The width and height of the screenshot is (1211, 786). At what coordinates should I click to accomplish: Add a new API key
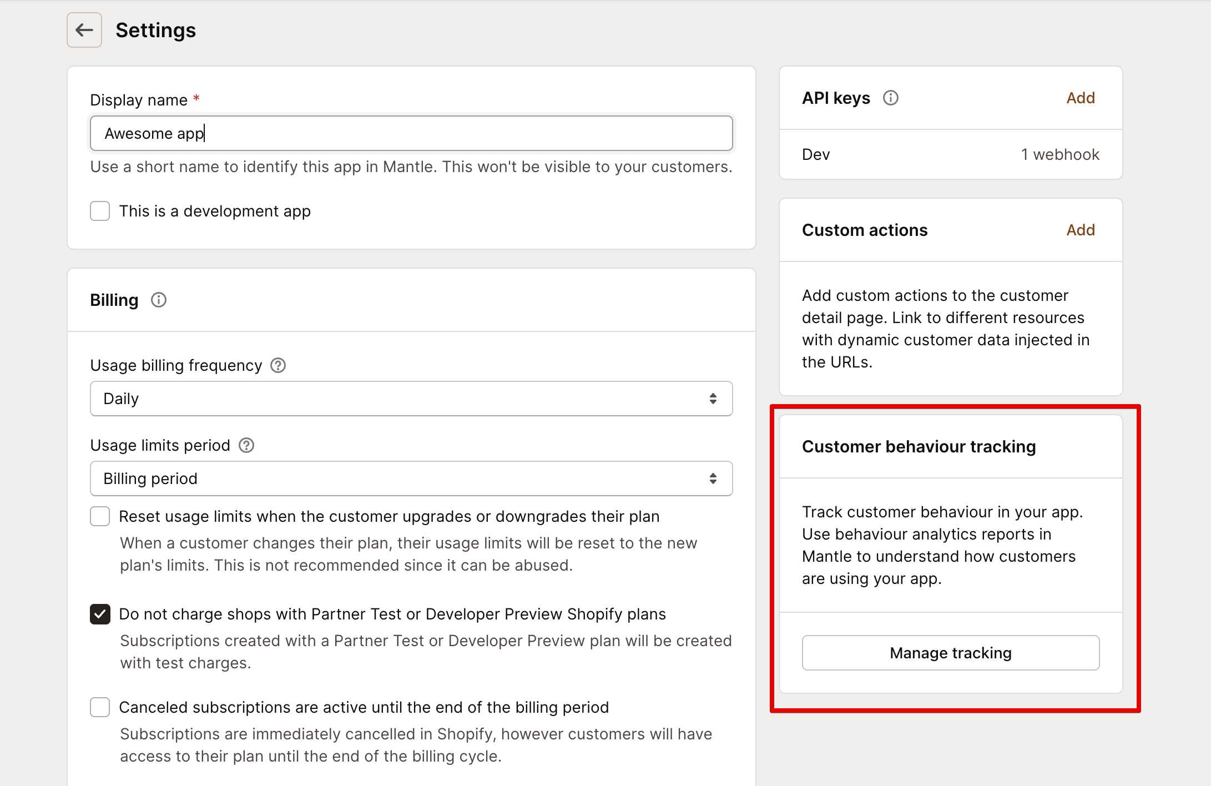(x=1080, y=98)
